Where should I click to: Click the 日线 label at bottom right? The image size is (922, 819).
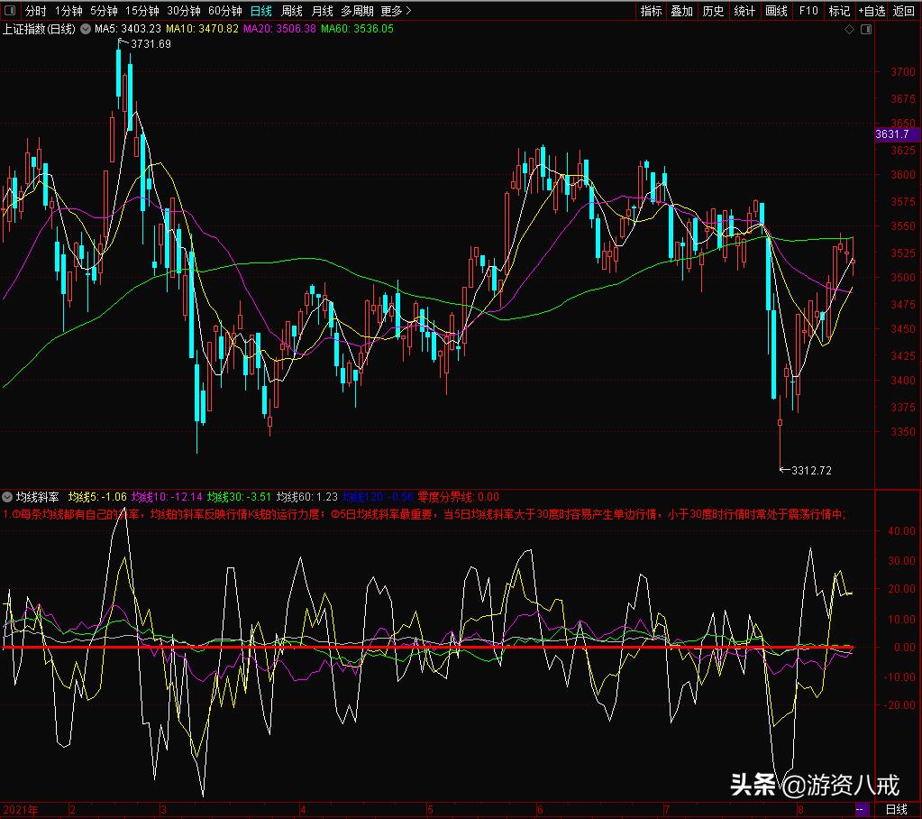tap(897, 810)
